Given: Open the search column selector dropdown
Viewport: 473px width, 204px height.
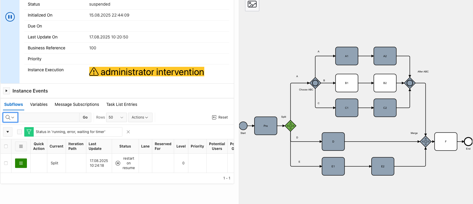Looking at the screenshot, I should coord(10,117).
